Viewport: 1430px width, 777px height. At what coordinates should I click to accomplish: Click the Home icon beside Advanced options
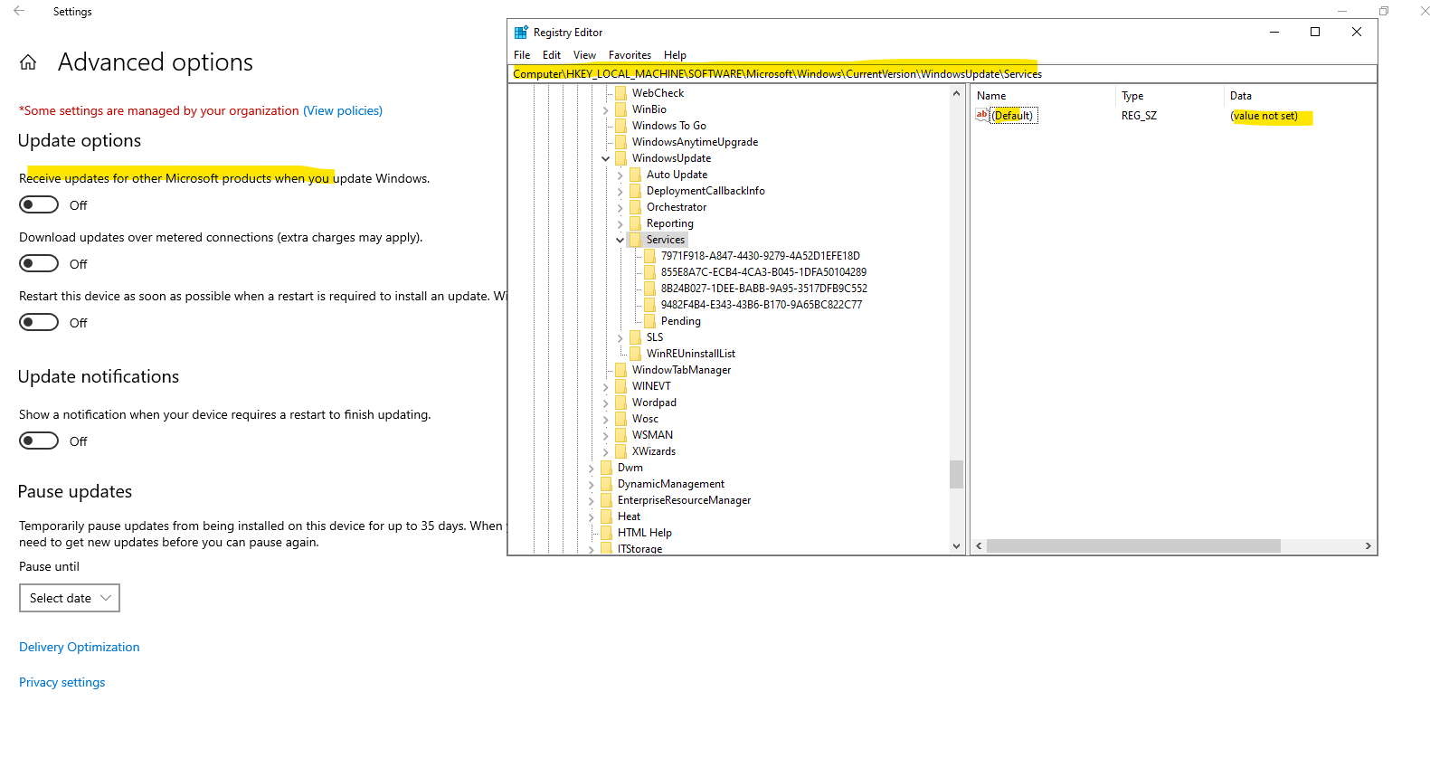pyautogui.click(x=28, y=62)
